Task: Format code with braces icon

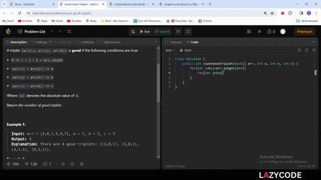Action: pos(306,50)
